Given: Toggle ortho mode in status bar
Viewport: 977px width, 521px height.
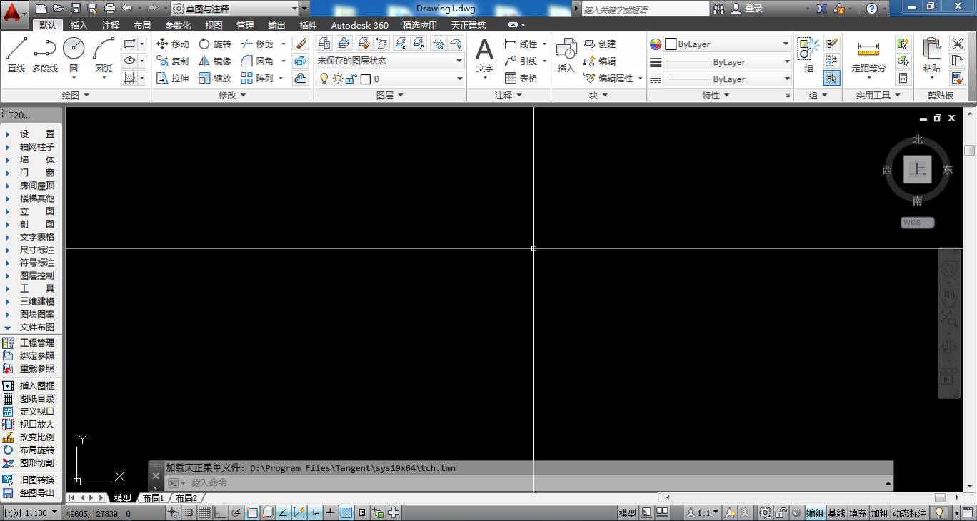Looking at the screenshot, I should 220,512.
